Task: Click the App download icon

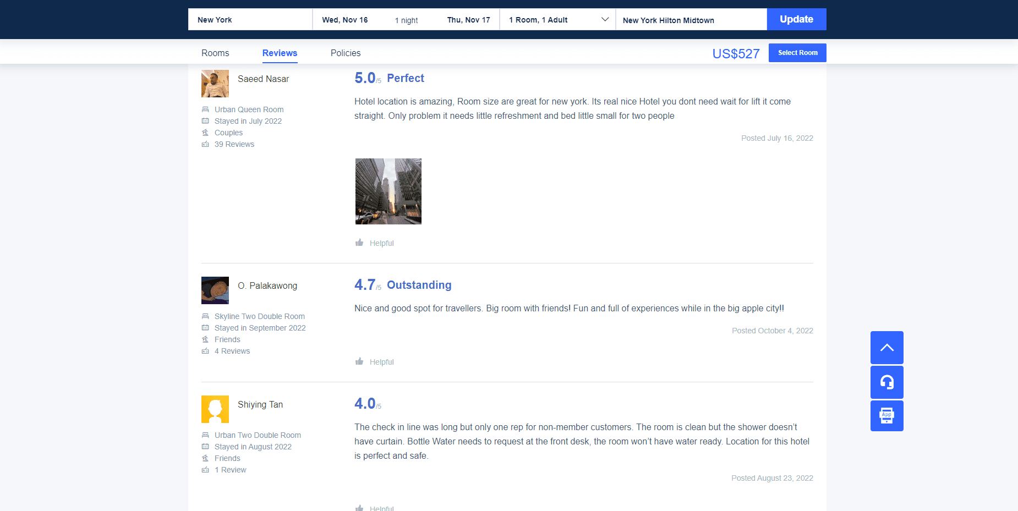Action: click(886, 416)
